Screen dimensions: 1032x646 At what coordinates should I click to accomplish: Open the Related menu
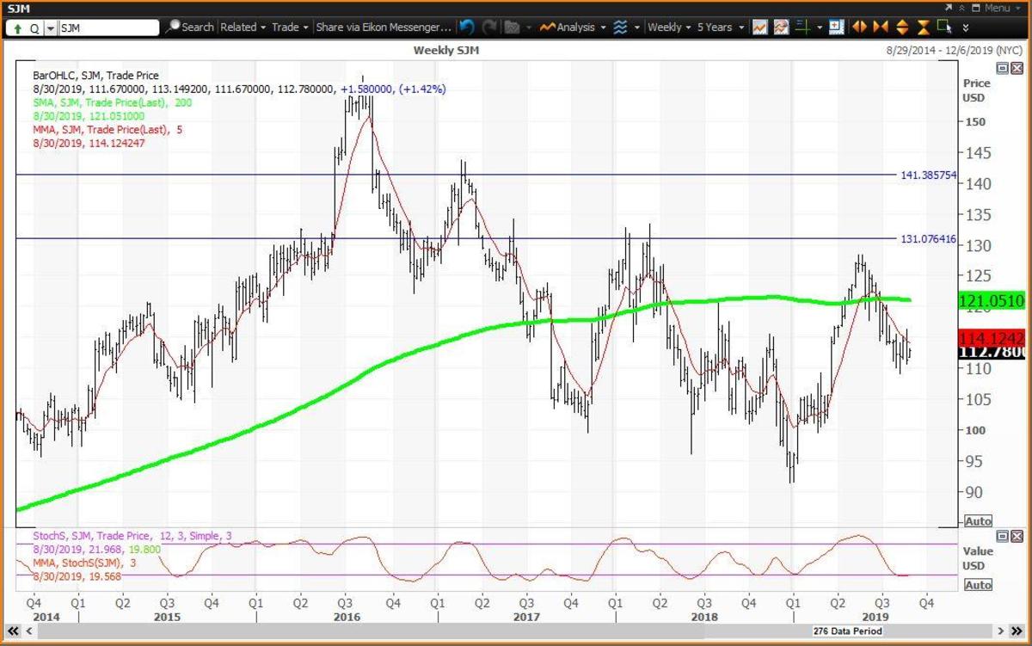tap(243, 28)
